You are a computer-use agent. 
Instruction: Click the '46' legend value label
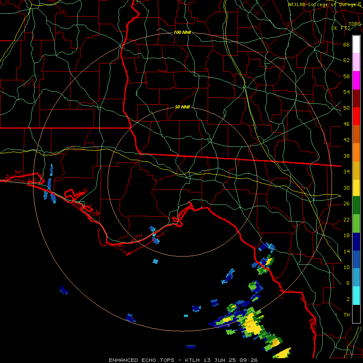click(346, 124)
